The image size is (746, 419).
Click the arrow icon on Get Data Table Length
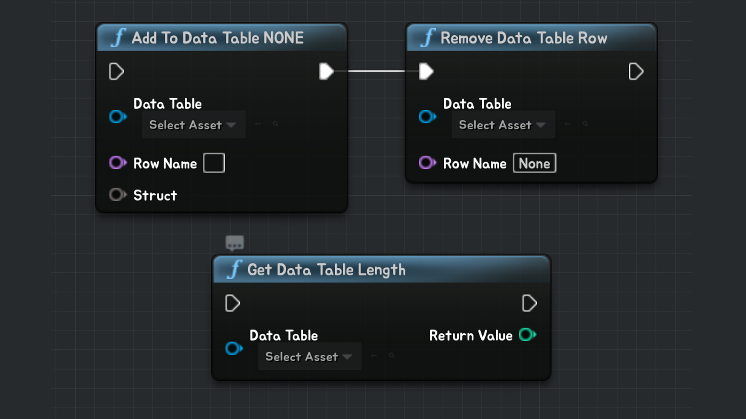[x=373, y=355]
